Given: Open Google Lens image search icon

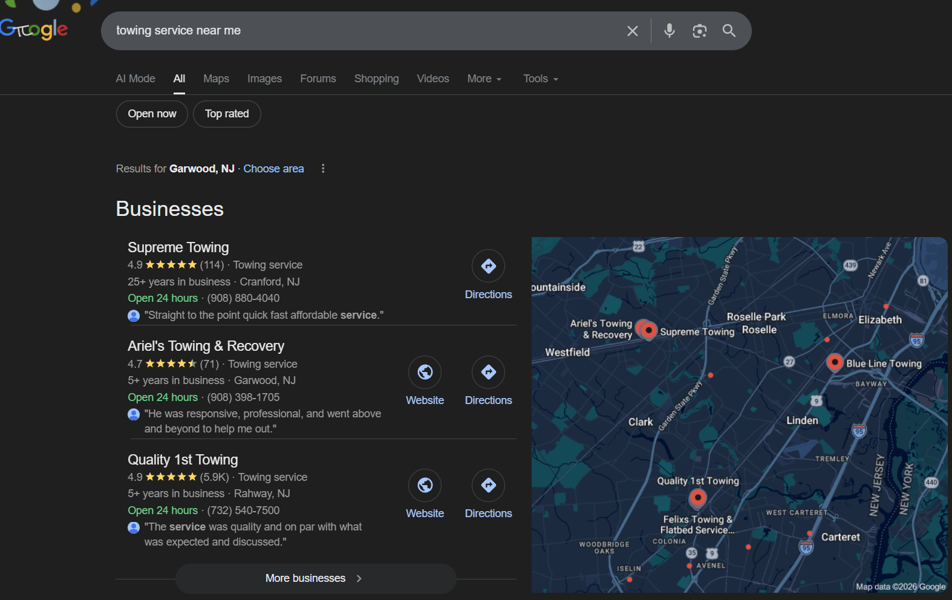Looking at the screenshot, I should pyautogui.click(x=700, y=31).
